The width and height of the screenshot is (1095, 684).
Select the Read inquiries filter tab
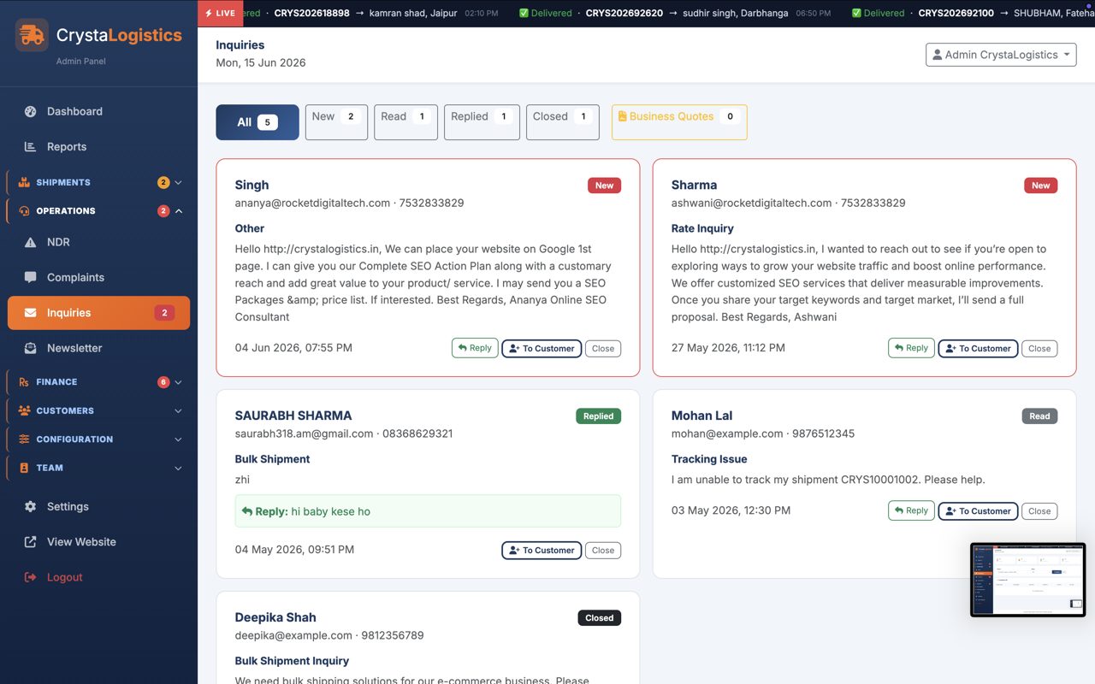click(x=405, y=122)
